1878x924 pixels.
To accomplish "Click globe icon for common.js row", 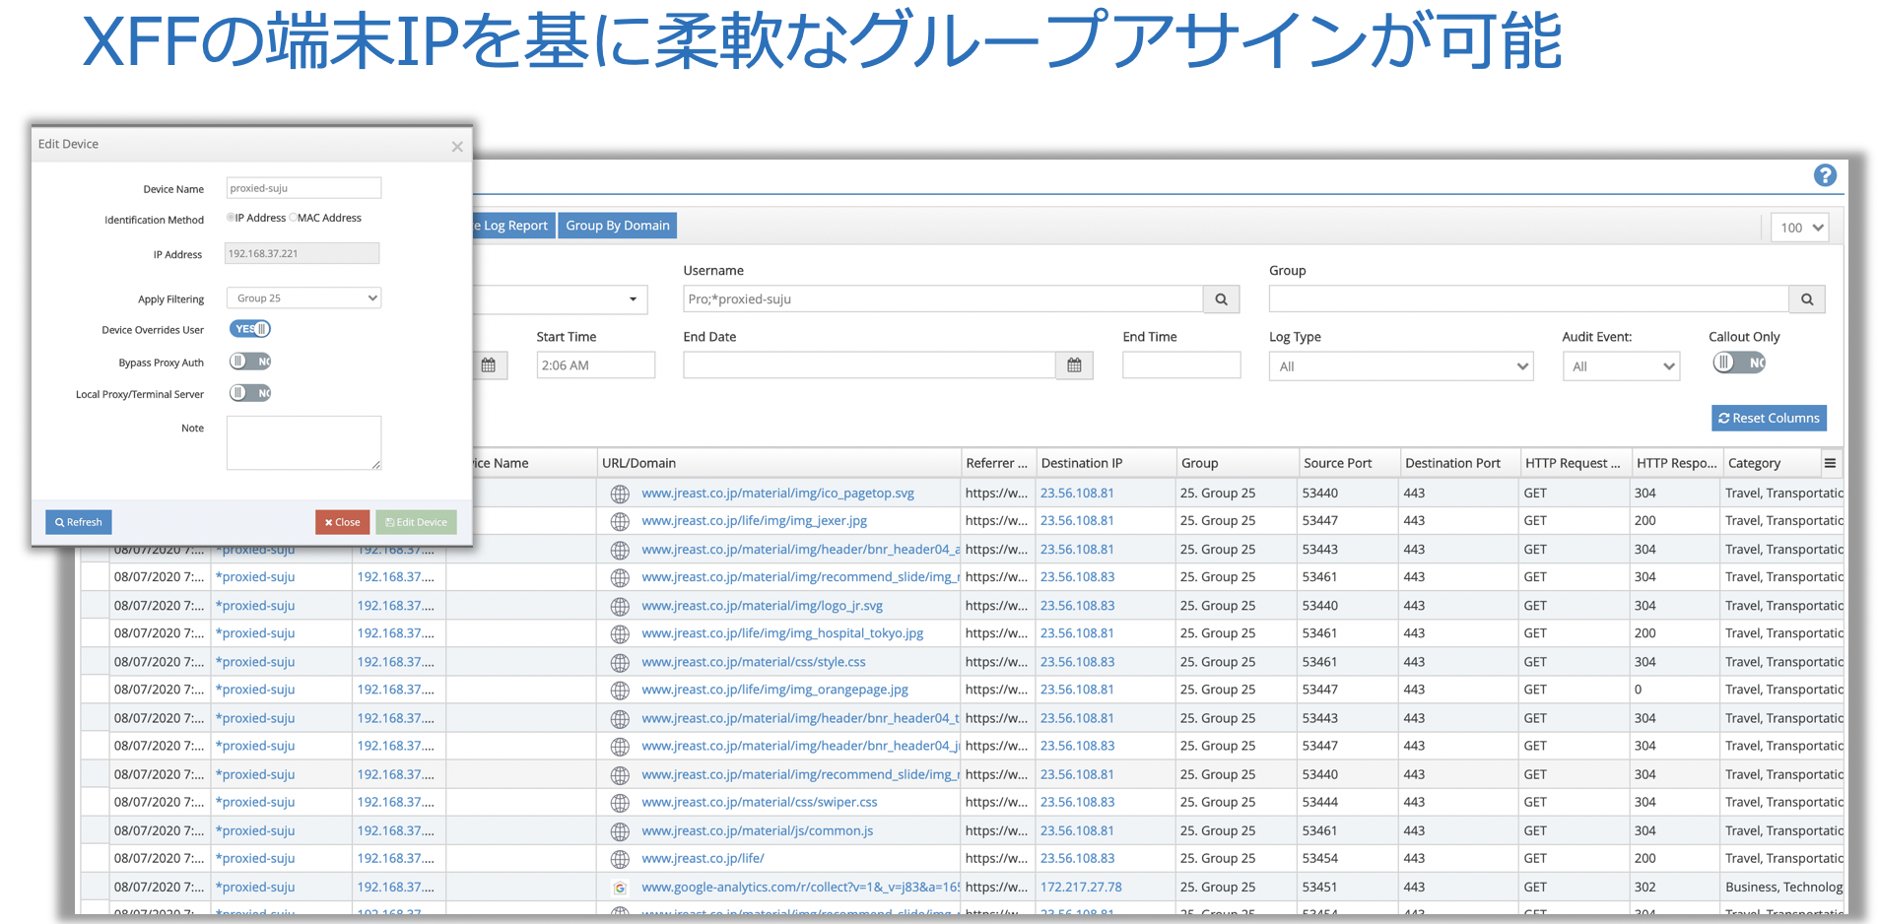I will pos(620,830).
